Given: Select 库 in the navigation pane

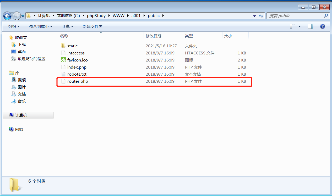Looking at the screenshot, I should click(17, 73).
